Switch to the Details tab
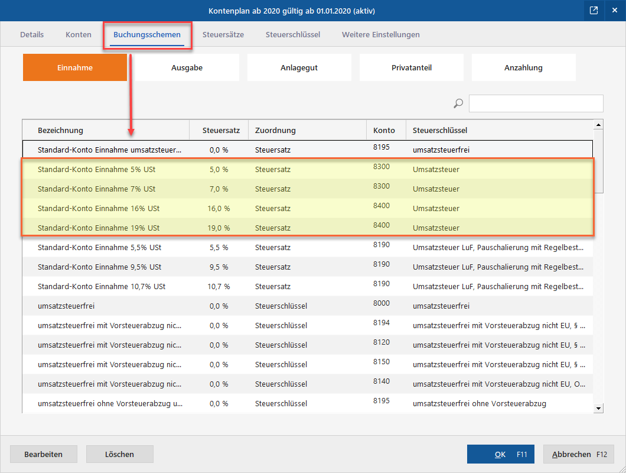 coord(32,35)
